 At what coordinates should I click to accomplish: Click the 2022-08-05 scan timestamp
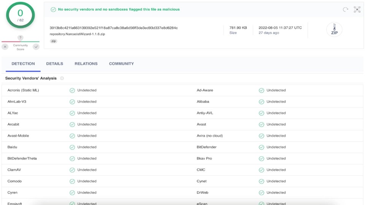pos(280,28)
